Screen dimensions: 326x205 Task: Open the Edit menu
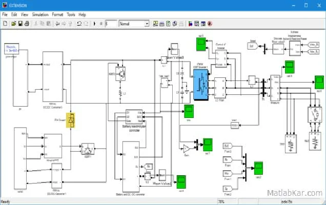pos(14,14)
